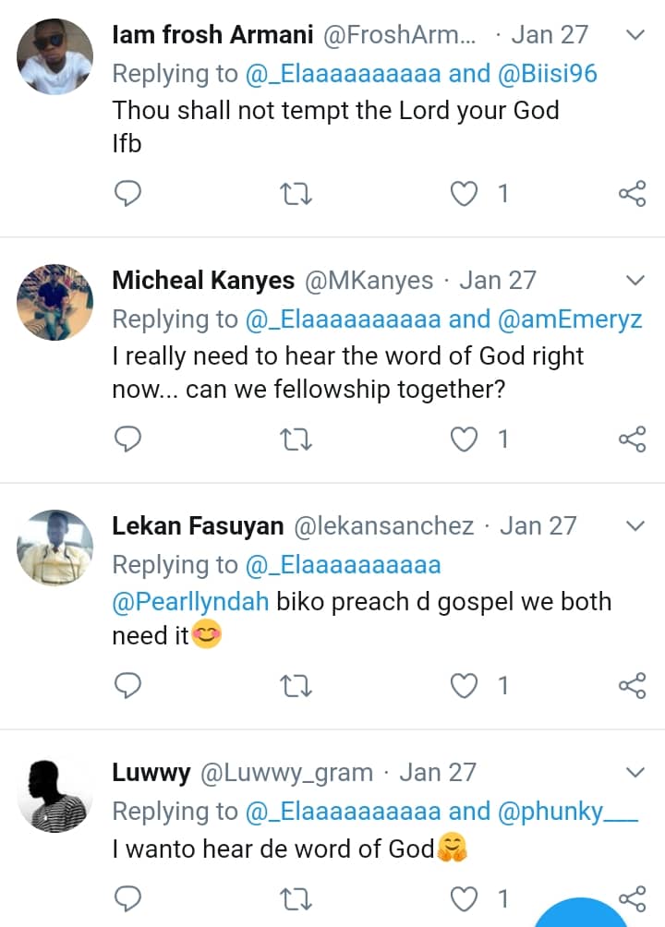This screenshot has height=927, width=665.
Task: Reply to Micheal Kanyes' tweet
Action: click(127, 439)
